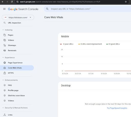This screenshot has height=117, width=131.
Task: Click the Google Search Console logo
Action: coord(23,9)
